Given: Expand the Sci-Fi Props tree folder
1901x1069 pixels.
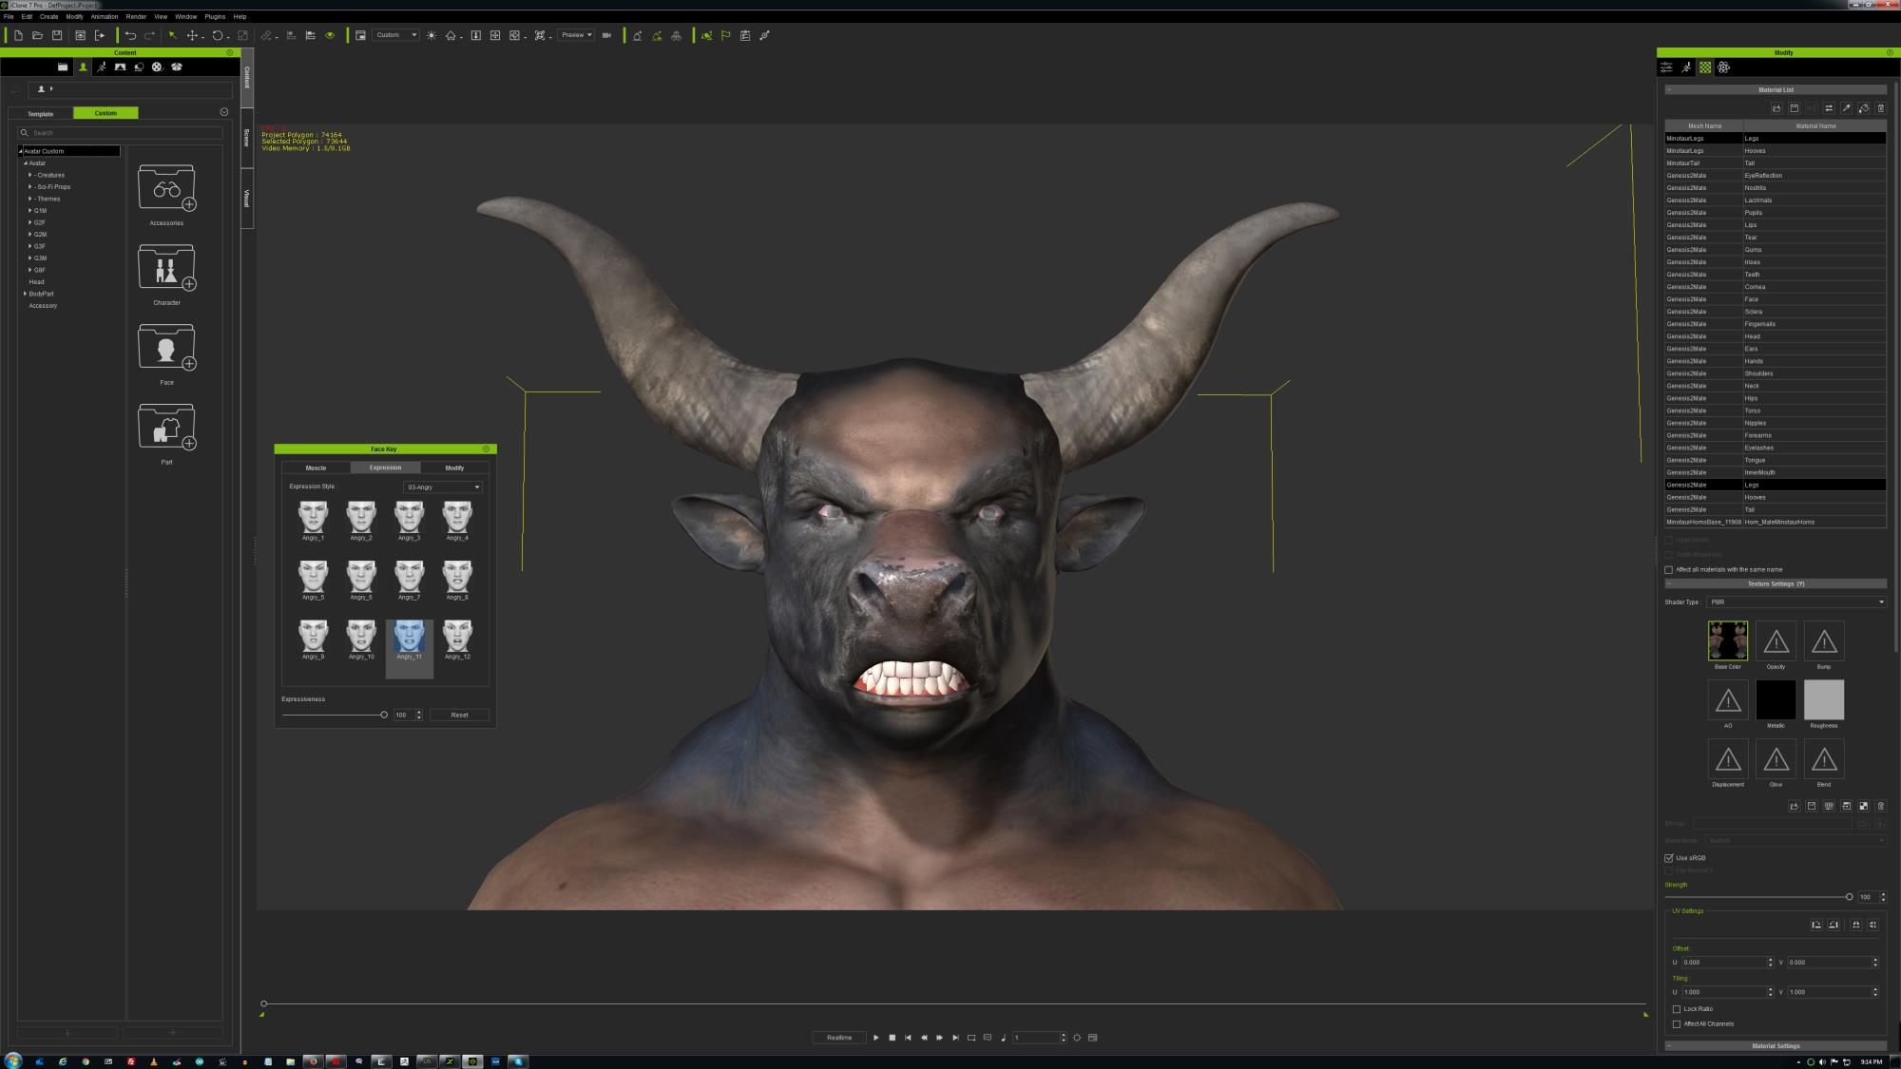Looking at the screenshot, I should click(x=30, y=187).
